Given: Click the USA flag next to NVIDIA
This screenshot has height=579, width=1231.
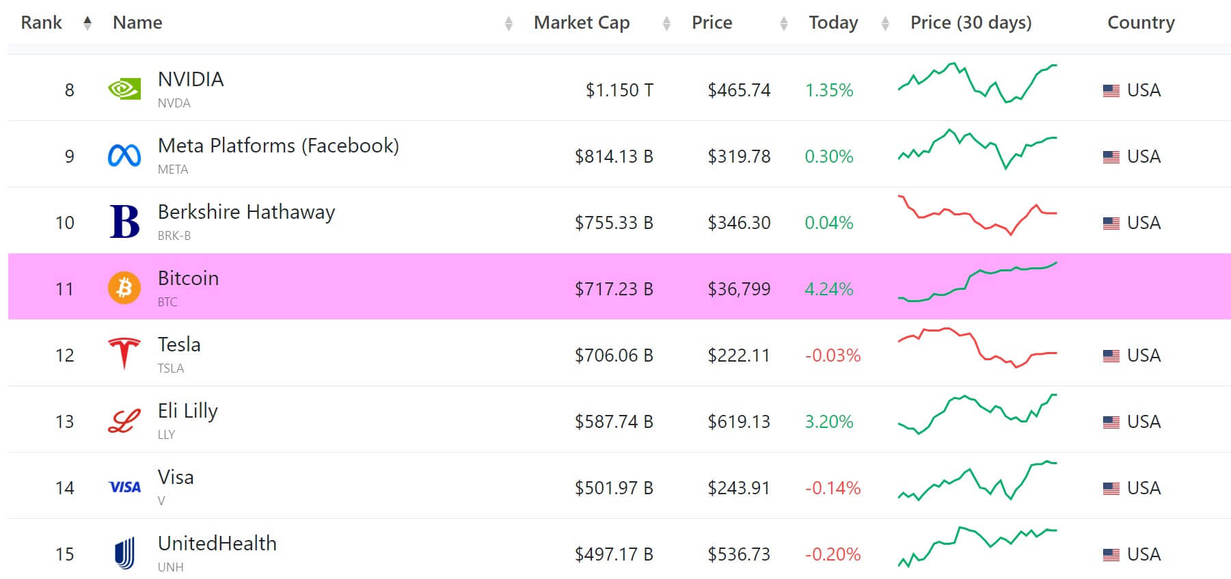Looking at the screenshot, I should point(1111,89).
